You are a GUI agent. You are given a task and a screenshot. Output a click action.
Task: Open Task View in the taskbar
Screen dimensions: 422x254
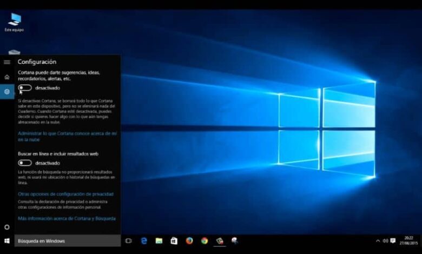tap(129, 241)
